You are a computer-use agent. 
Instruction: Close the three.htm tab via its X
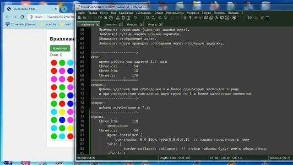coord(120,24)
